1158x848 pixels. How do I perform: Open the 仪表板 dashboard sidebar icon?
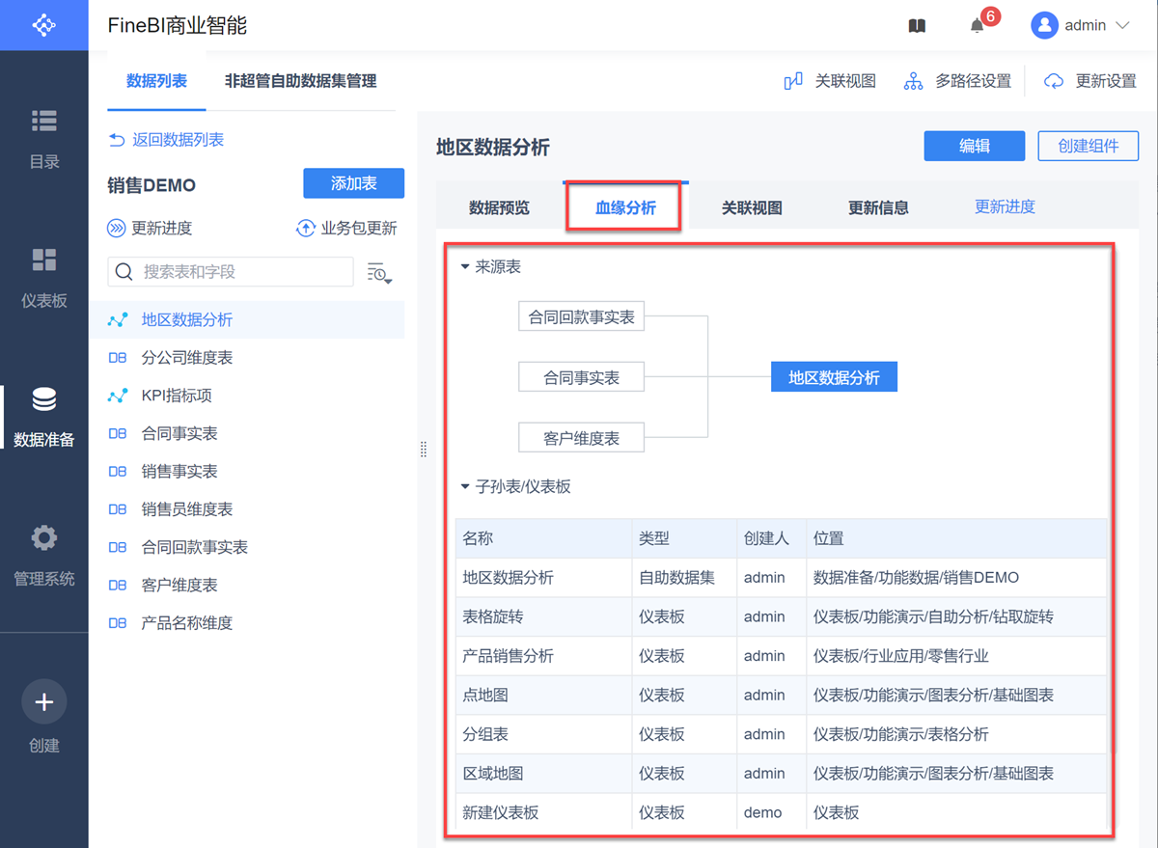[43, 260]
